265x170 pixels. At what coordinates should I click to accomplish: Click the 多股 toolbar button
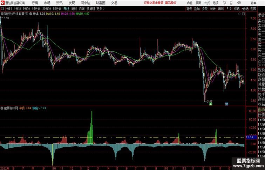pos(205,9)
